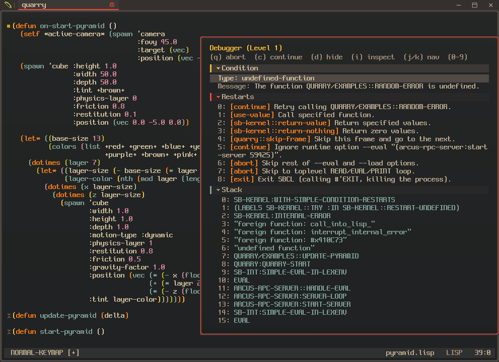Collapse the on-start-pyramid defun fold marker
Viewport: 499px width, 362px height.
[9, 26]
